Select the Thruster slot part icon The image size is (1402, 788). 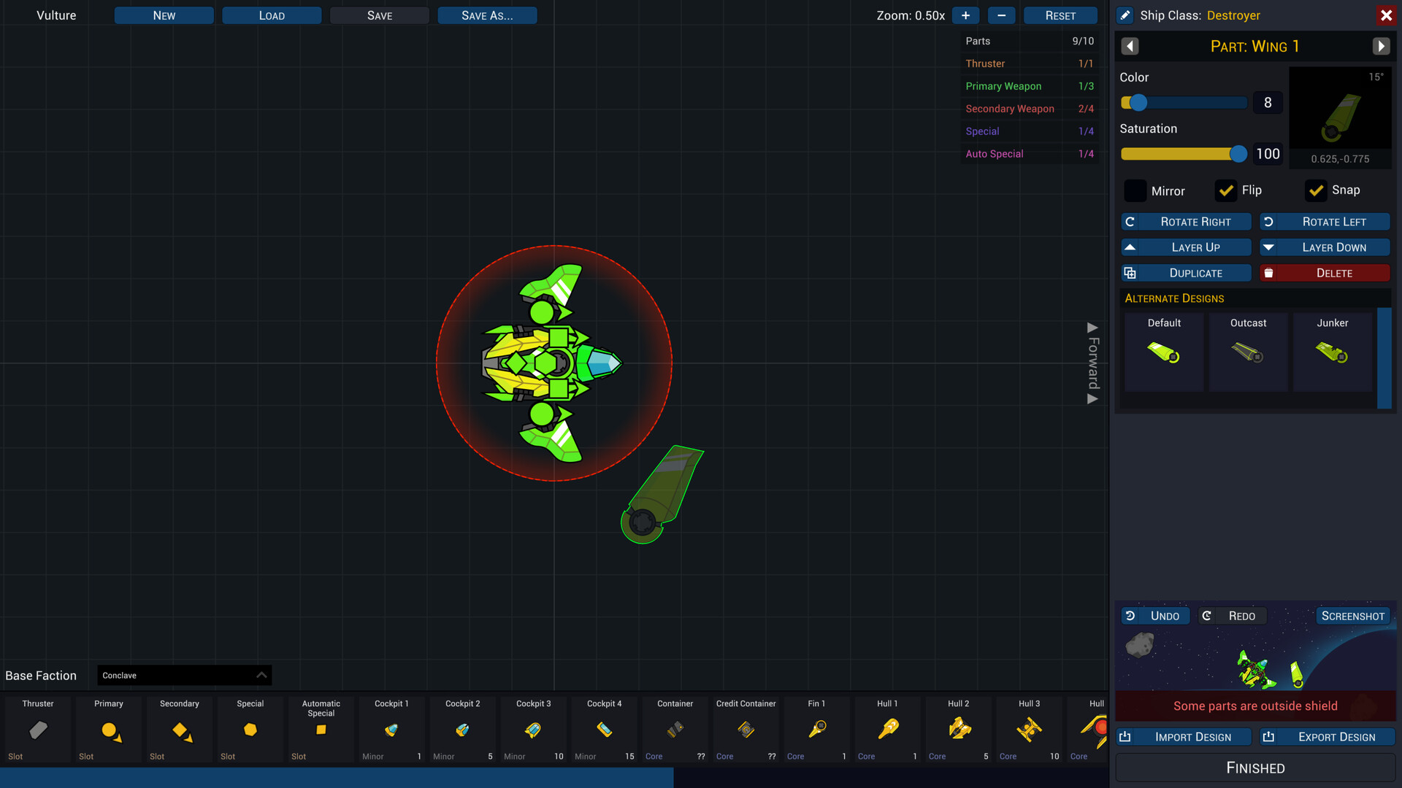38,730
